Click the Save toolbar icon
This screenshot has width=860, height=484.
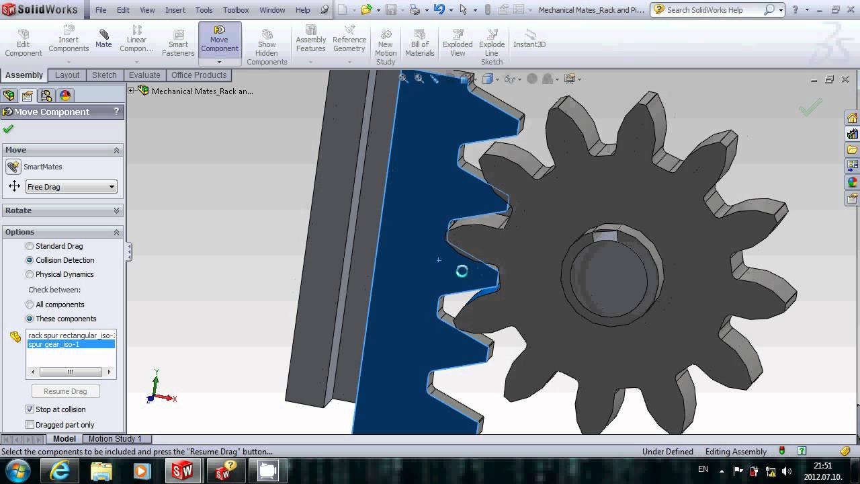pos(390,9)
